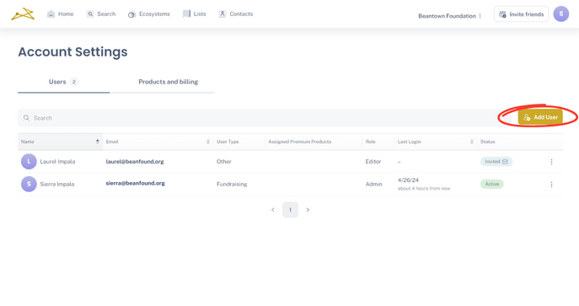Click the Fundraising user type cell
The width and height of the screenshot is (579, 306).
[x=232, y=185]
